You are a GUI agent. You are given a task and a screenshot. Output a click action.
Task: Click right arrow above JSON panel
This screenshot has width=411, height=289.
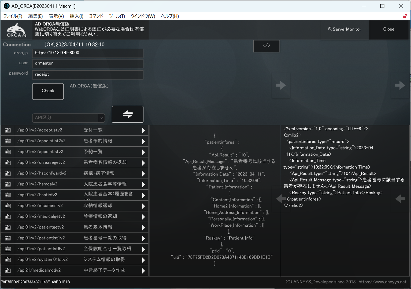281,85
